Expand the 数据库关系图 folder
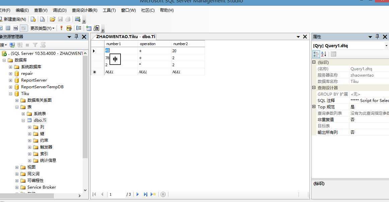The image size is (389, 202). pos(17,100)
